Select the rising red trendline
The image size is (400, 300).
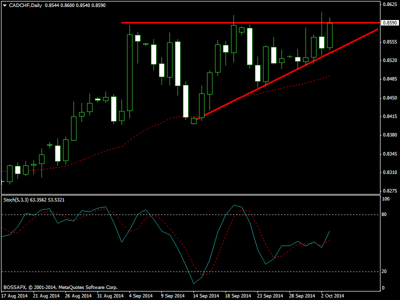point(287,74)
